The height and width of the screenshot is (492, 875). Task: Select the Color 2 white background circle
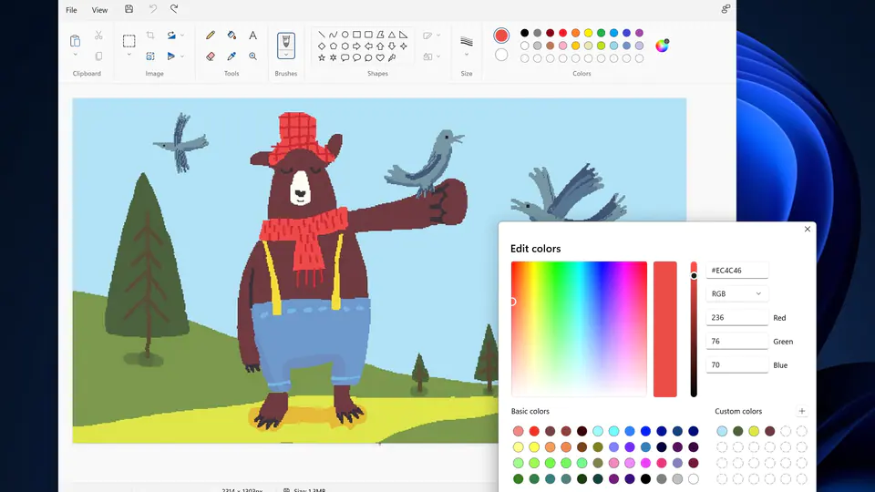tap(501, 55)
